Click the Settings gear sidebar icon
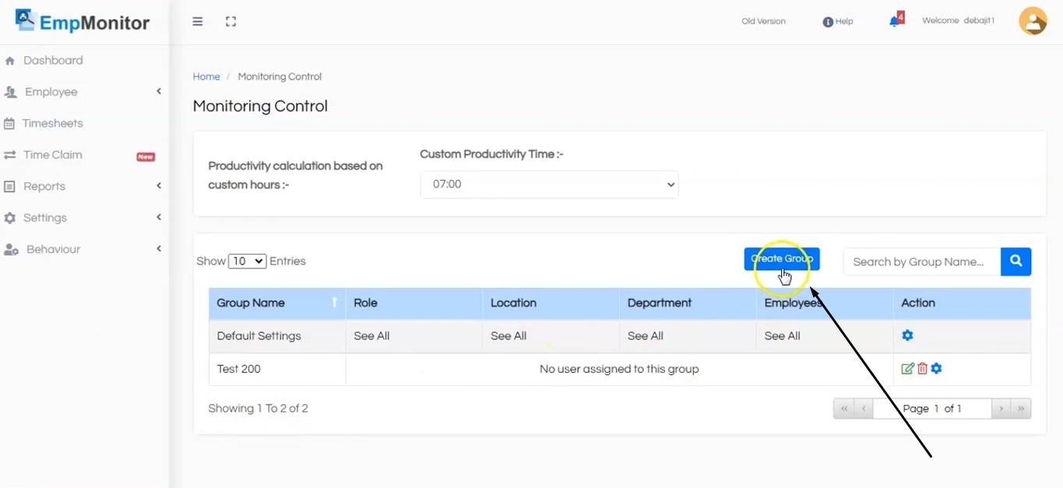The width and height of the screenshot is (1063, 488). tap(10, 218)
